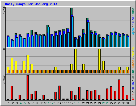136x106 pixels.
Task: Select day 11 label on x-axis
Action: (x=48, y=103)
